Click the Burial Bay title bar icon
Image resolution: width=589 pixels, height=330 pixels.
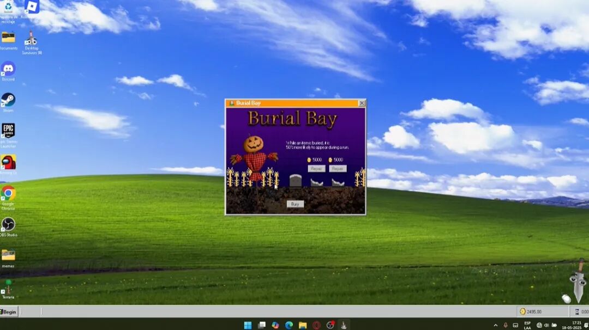[232, 103]
